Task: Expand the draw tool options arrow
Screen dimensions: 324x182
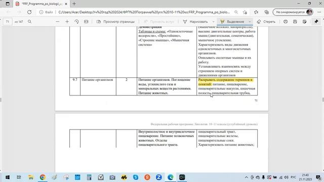Action: point(213,22)
